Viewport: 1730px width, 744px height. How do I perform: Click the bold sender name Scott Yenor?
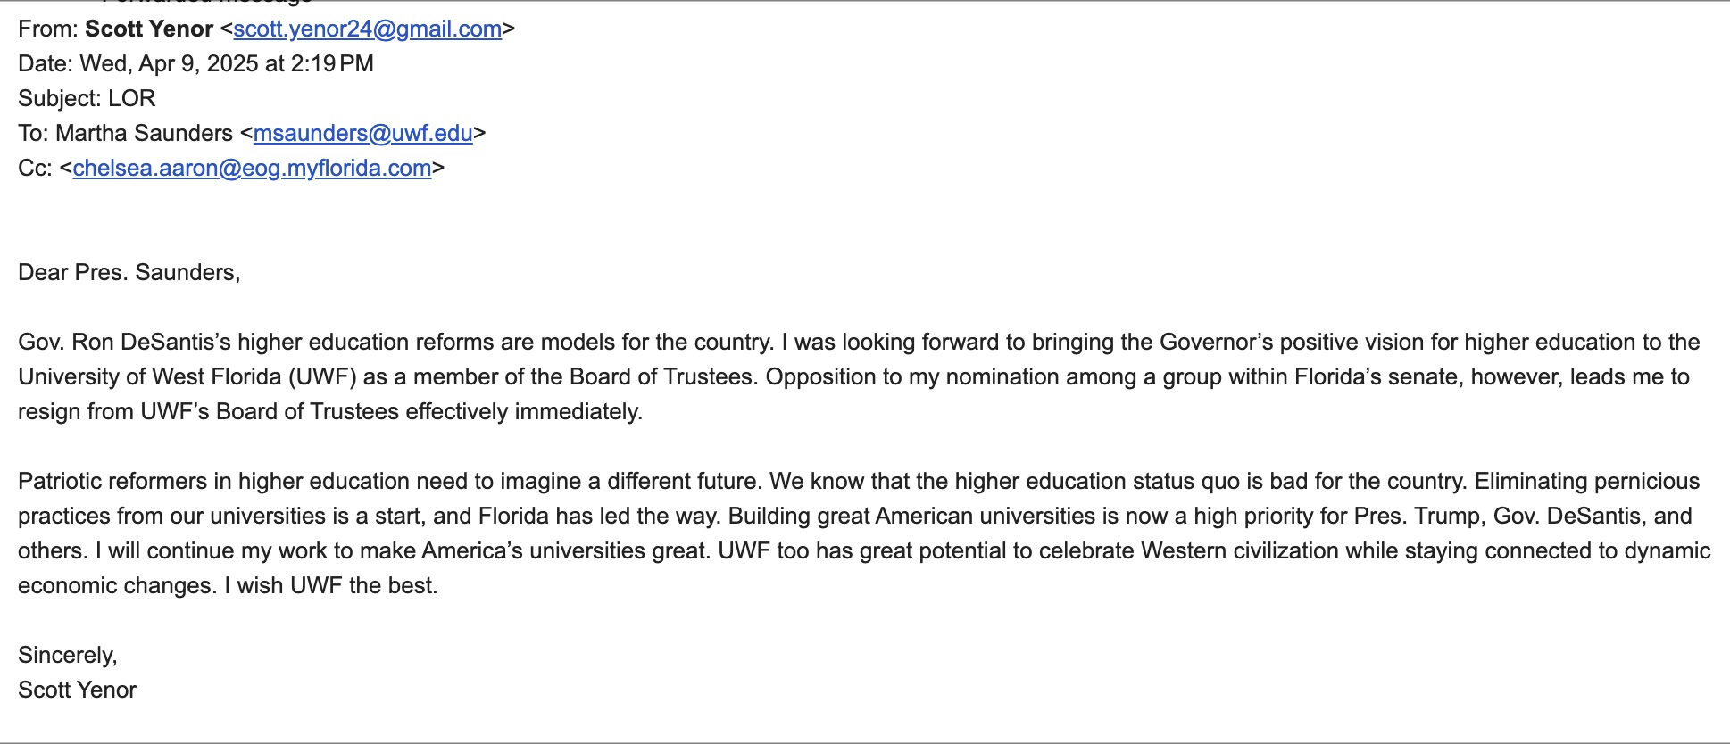149,29
